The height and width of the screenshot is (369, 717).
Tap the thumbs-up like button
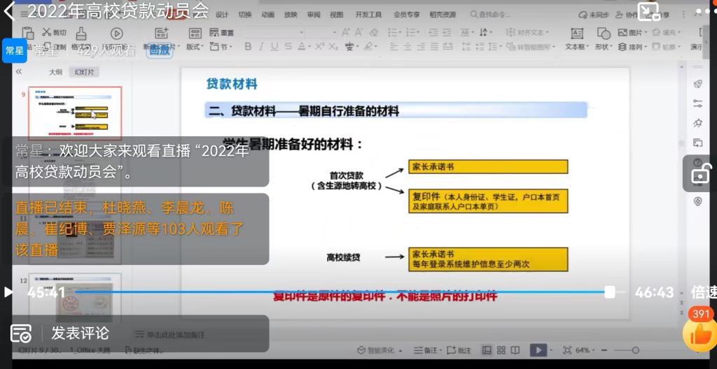700,336
